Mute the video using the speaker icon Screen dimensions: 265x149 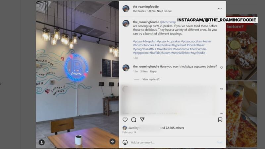point(112,142)
